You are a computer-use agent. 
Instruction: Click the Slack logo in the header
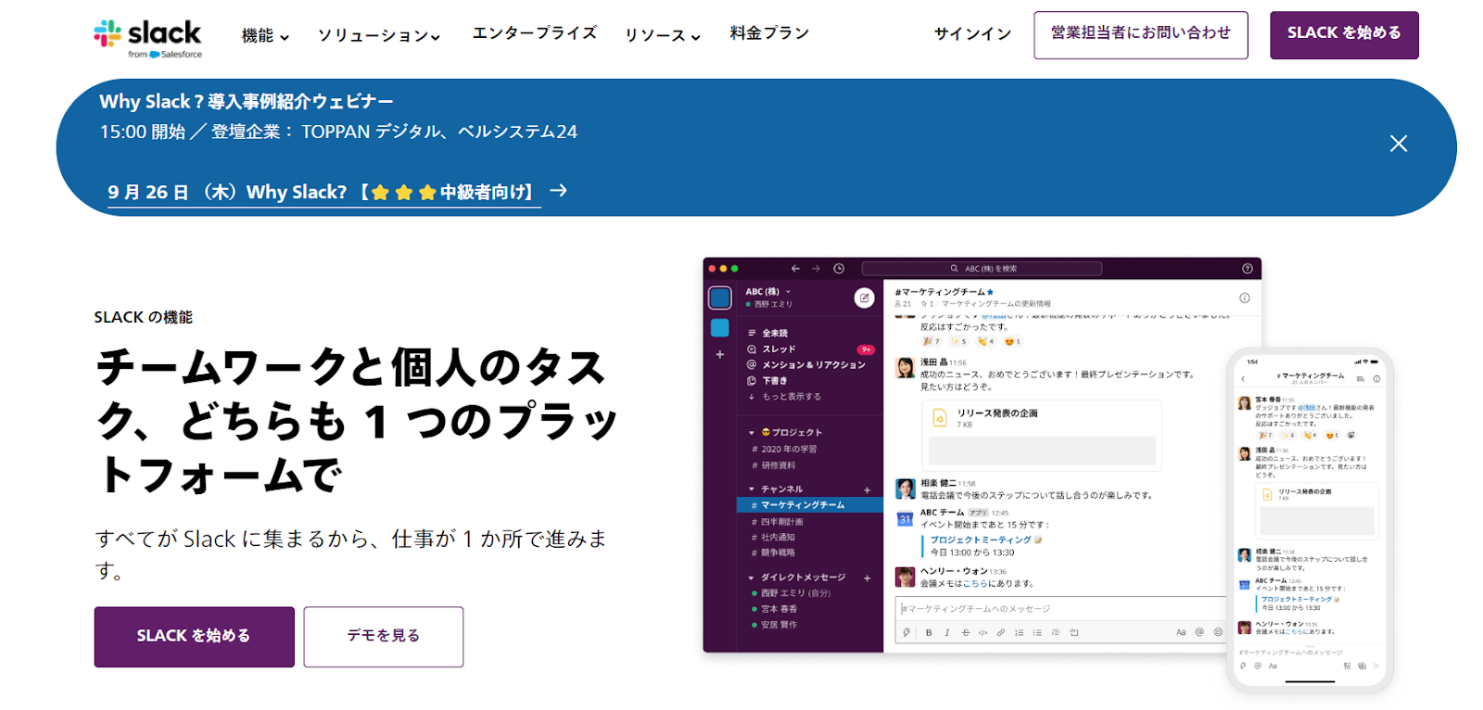tap(148, 37)
